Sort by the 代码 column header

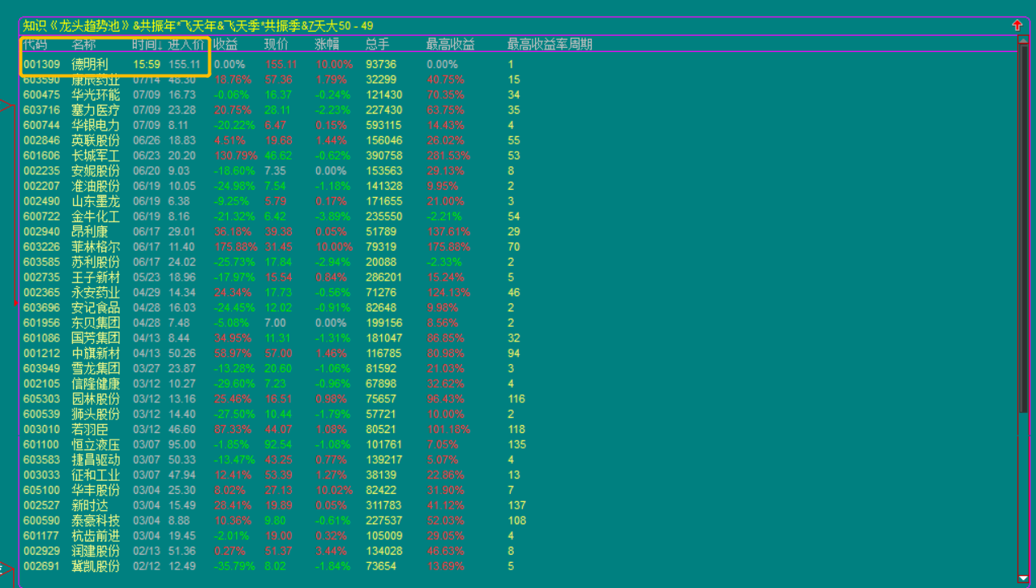(35, 44)
